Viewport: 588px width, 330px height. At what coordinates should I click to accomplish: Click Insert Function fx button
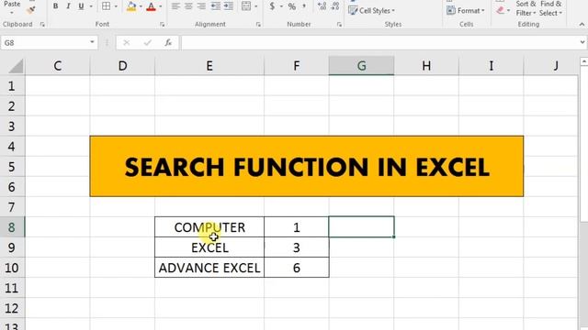168,43
